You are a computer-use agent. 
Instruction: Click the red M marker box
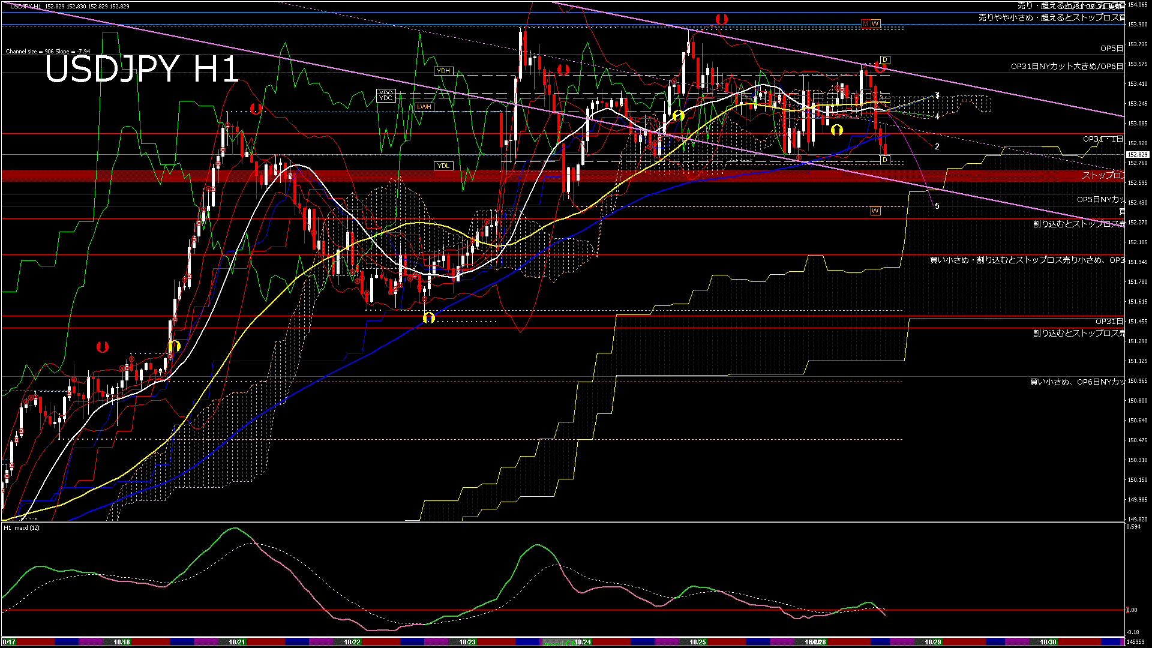tap(865, 23)
